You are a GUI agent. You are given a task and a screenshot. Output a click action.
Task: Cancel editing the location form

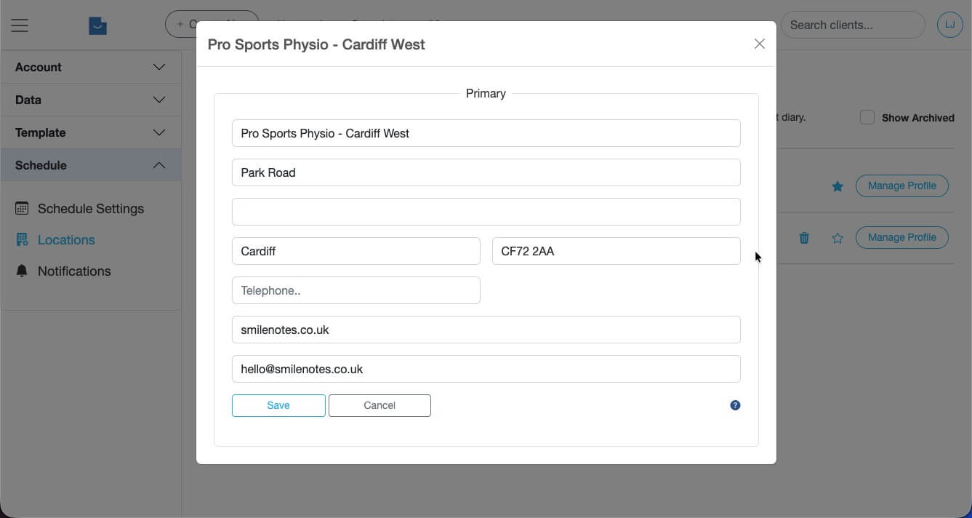click(x=379, y=405)
